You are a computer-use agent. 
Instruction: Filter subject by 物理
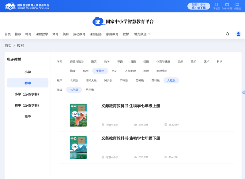click(x=73, y=71)
